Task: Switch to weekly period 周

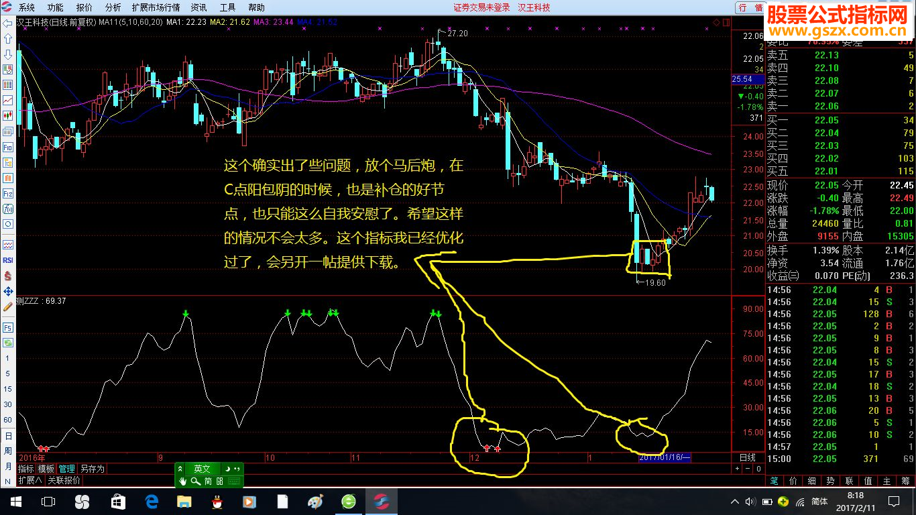Action: [x=8, y=451]
